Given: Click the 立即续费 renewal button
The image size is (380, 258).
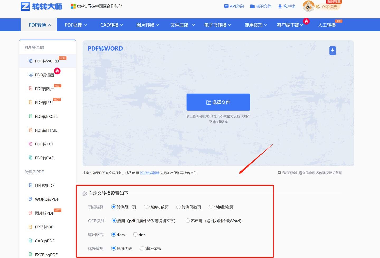Looking at the screenshot, I should [x=329, y=7].
